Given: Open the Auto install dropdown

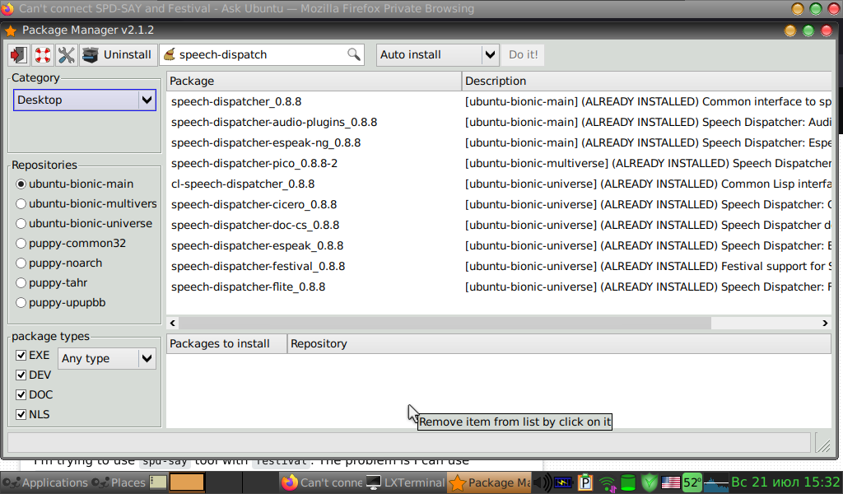Looking at the screenshot, I should click(x=438, y=55).
